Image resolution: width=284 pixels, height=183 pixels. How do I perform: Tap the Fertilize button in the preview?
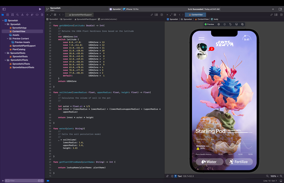[x=239, y=162]
